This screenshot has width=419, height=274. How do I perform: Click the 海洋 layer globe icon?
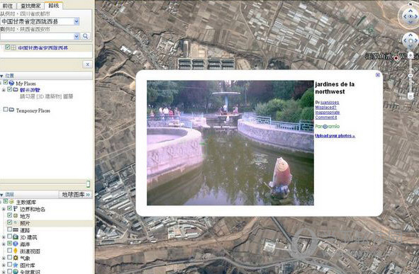(x=16, y=244)
